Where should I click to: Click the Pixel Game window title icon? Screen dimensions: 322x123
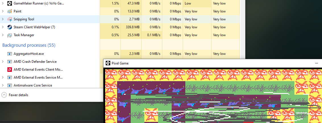(x=108, y=63)
